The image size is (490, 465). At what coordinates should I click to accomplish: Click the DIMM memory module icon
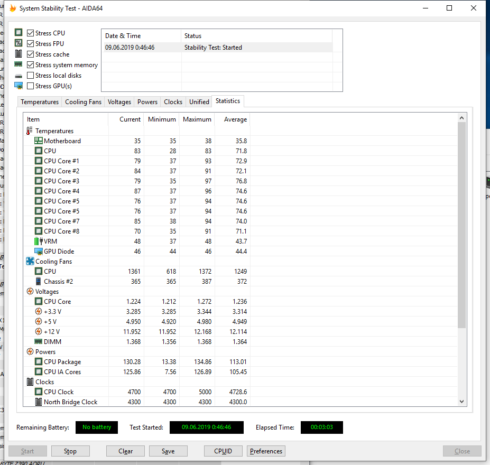pyautogui.click(x=39, y=341)
